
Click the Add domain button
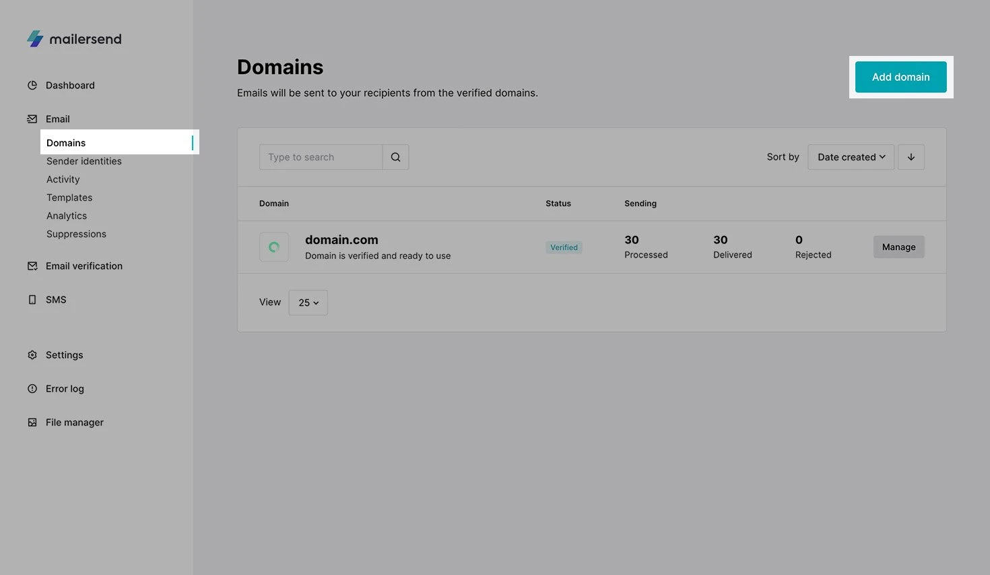pos(900,77)
